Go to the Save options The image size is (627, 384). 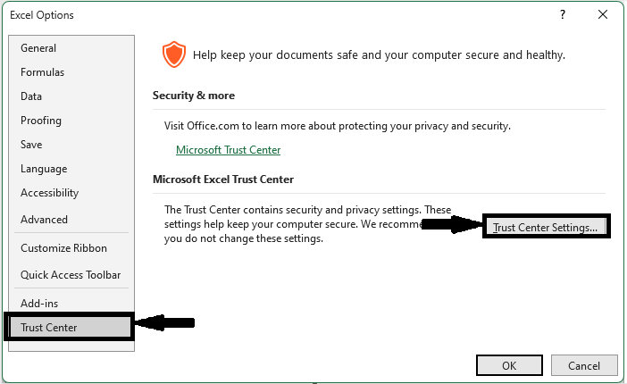point(31,145)
